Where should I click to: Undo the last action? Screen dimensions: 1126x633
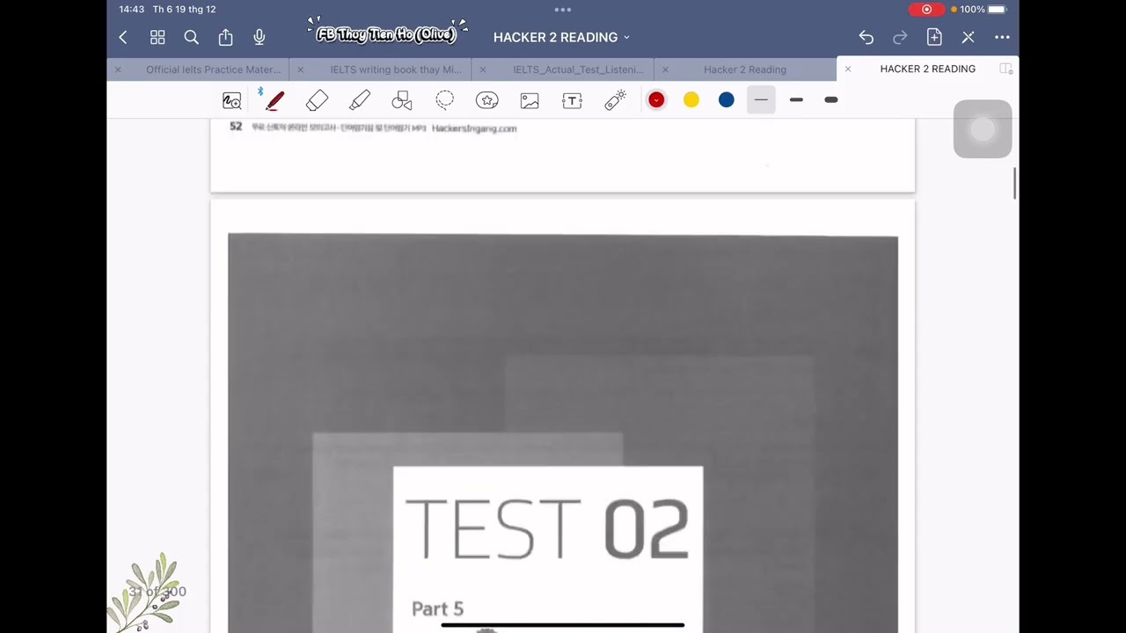point(866,37)
